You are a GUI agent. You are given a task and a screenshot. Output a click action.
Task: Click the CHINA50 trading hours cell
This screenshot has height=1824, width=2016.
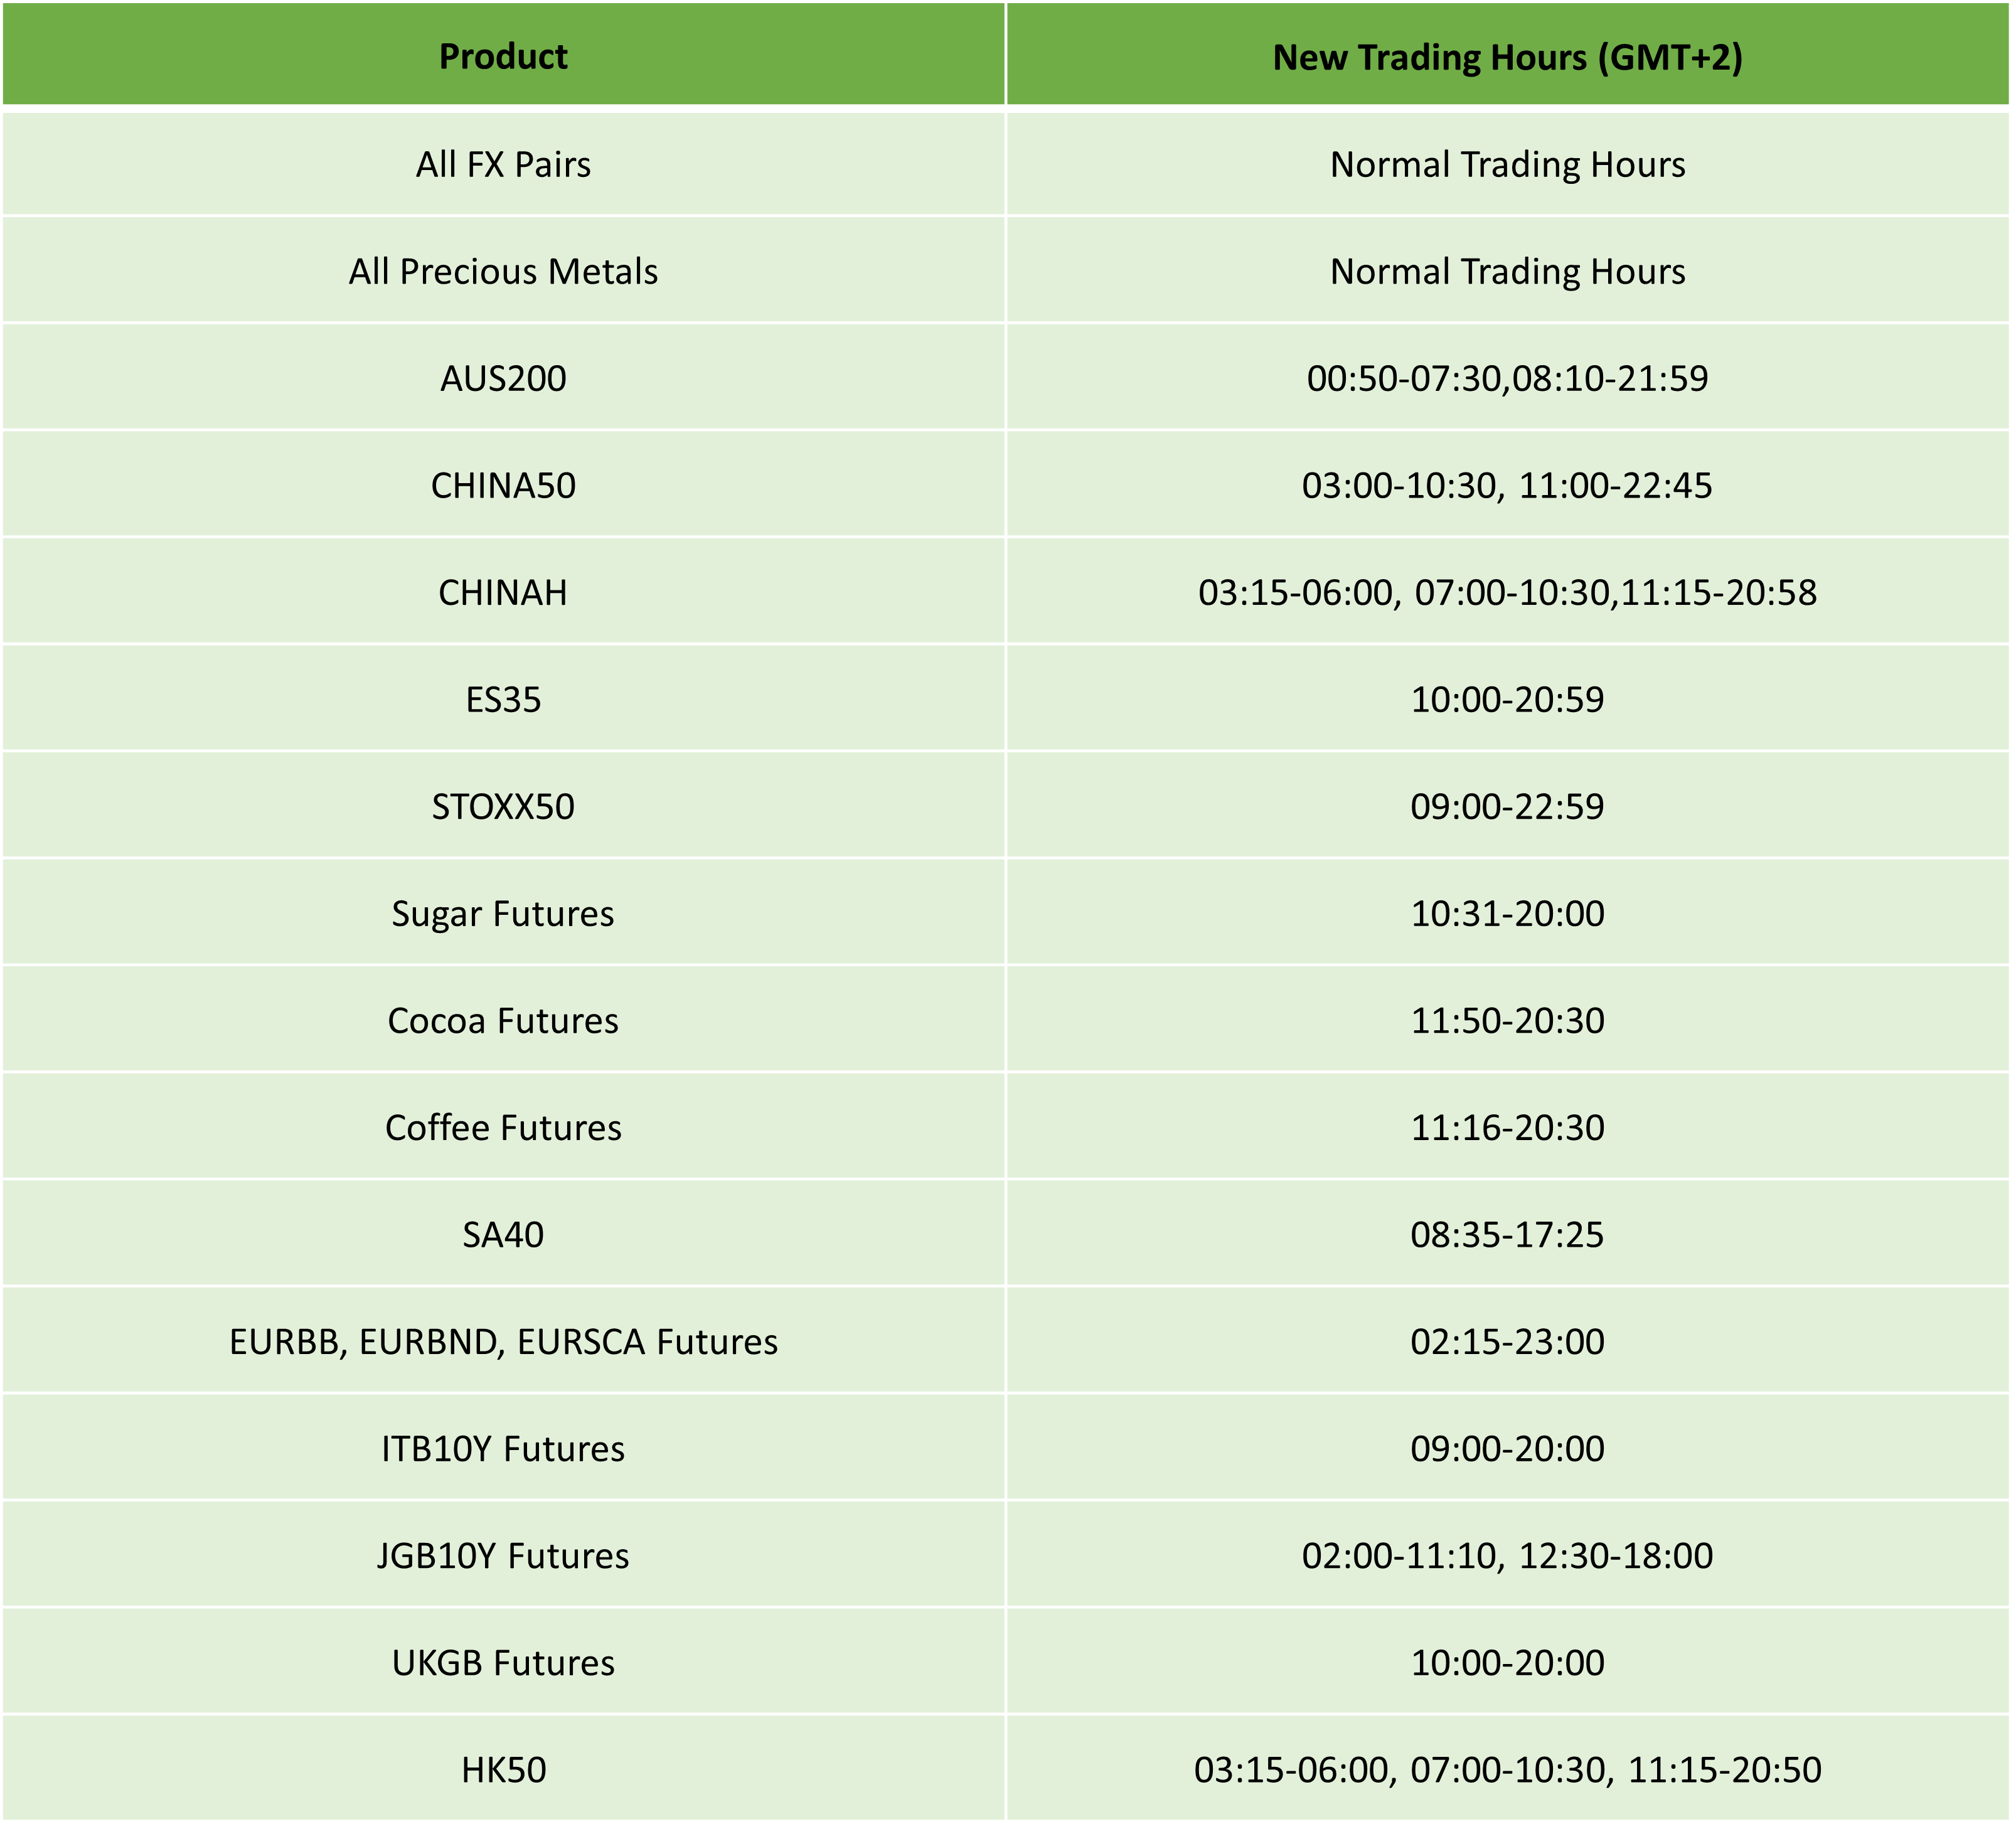coord(1508,485)
